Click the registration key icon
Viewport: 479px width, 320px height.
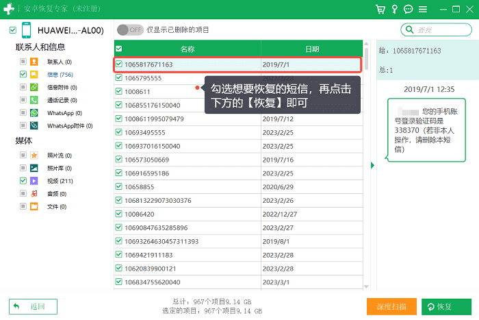point(395,10)
